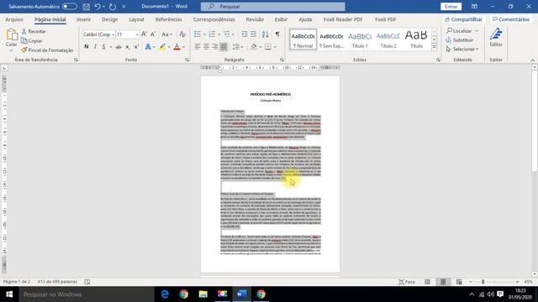Click the Save icon in title bar
This screenshot has height=302, width=538.
(x=87, y=7)
